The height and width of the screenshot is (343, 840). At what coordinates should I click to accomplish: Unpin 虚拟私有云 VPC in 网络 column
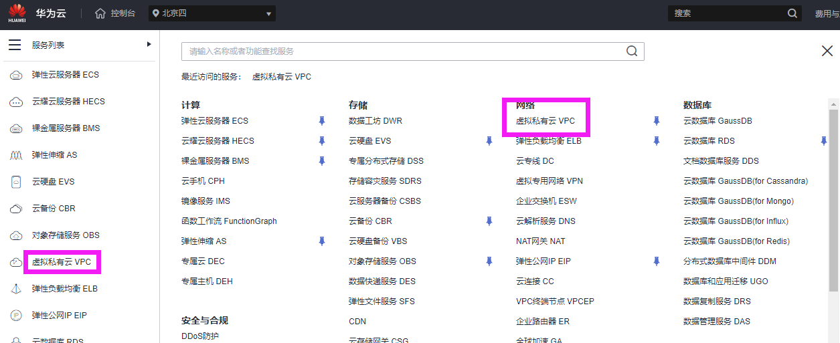point(657,121)
